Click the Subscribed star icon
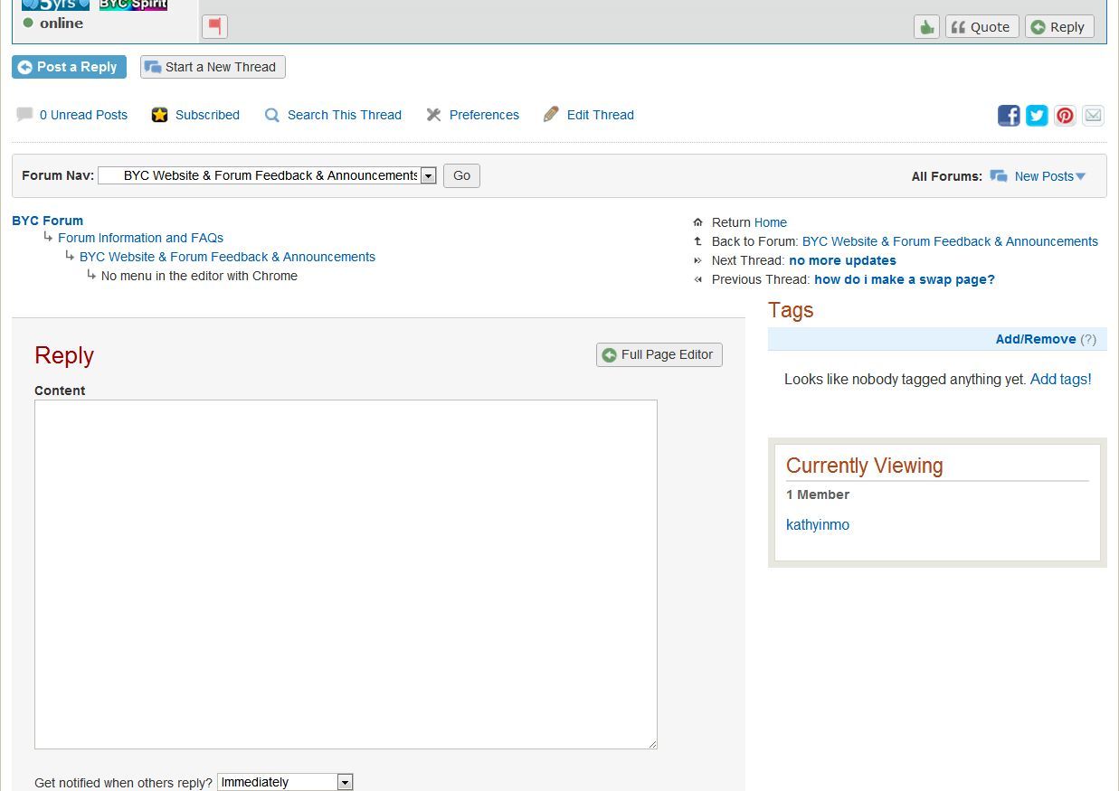This screenshot has width=1119, height=791. 160,115
